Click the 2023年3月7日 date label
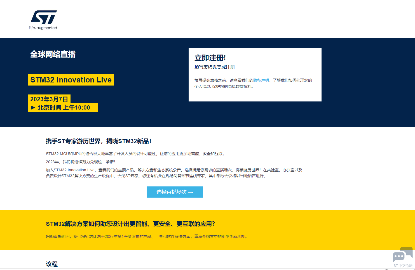Image resolution: width=415 pixels, height=270 pixels. 49,99
